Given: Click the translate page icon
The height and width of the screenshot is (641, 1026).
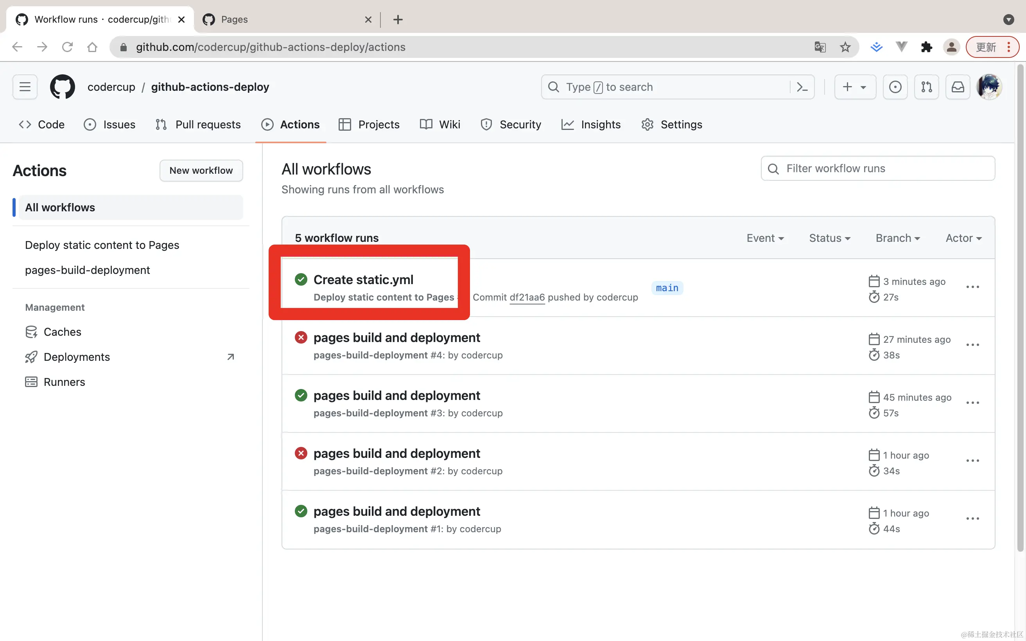Looking at the screenshot, I should click(820, 47).
